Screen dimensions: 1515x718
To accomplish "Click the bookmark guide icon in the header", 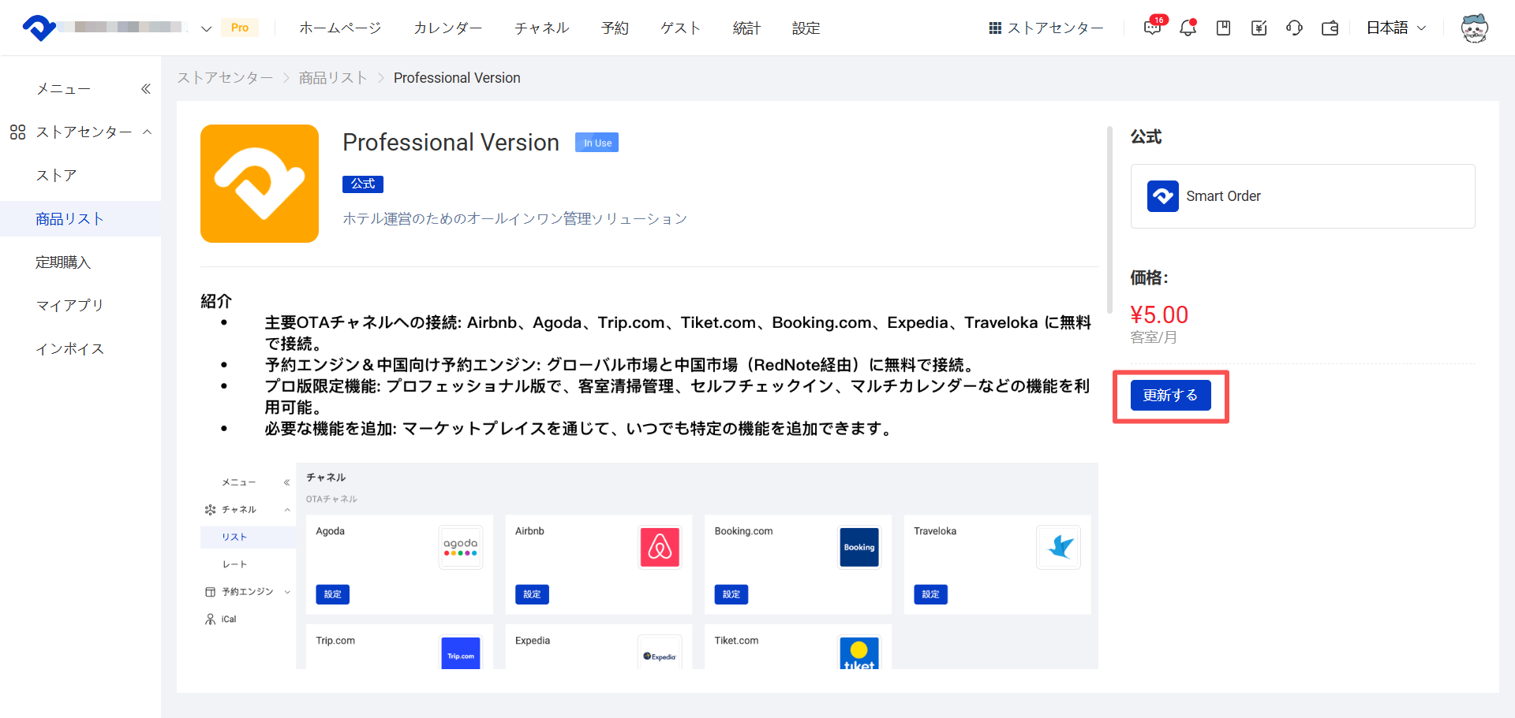I will [1223, 28].
